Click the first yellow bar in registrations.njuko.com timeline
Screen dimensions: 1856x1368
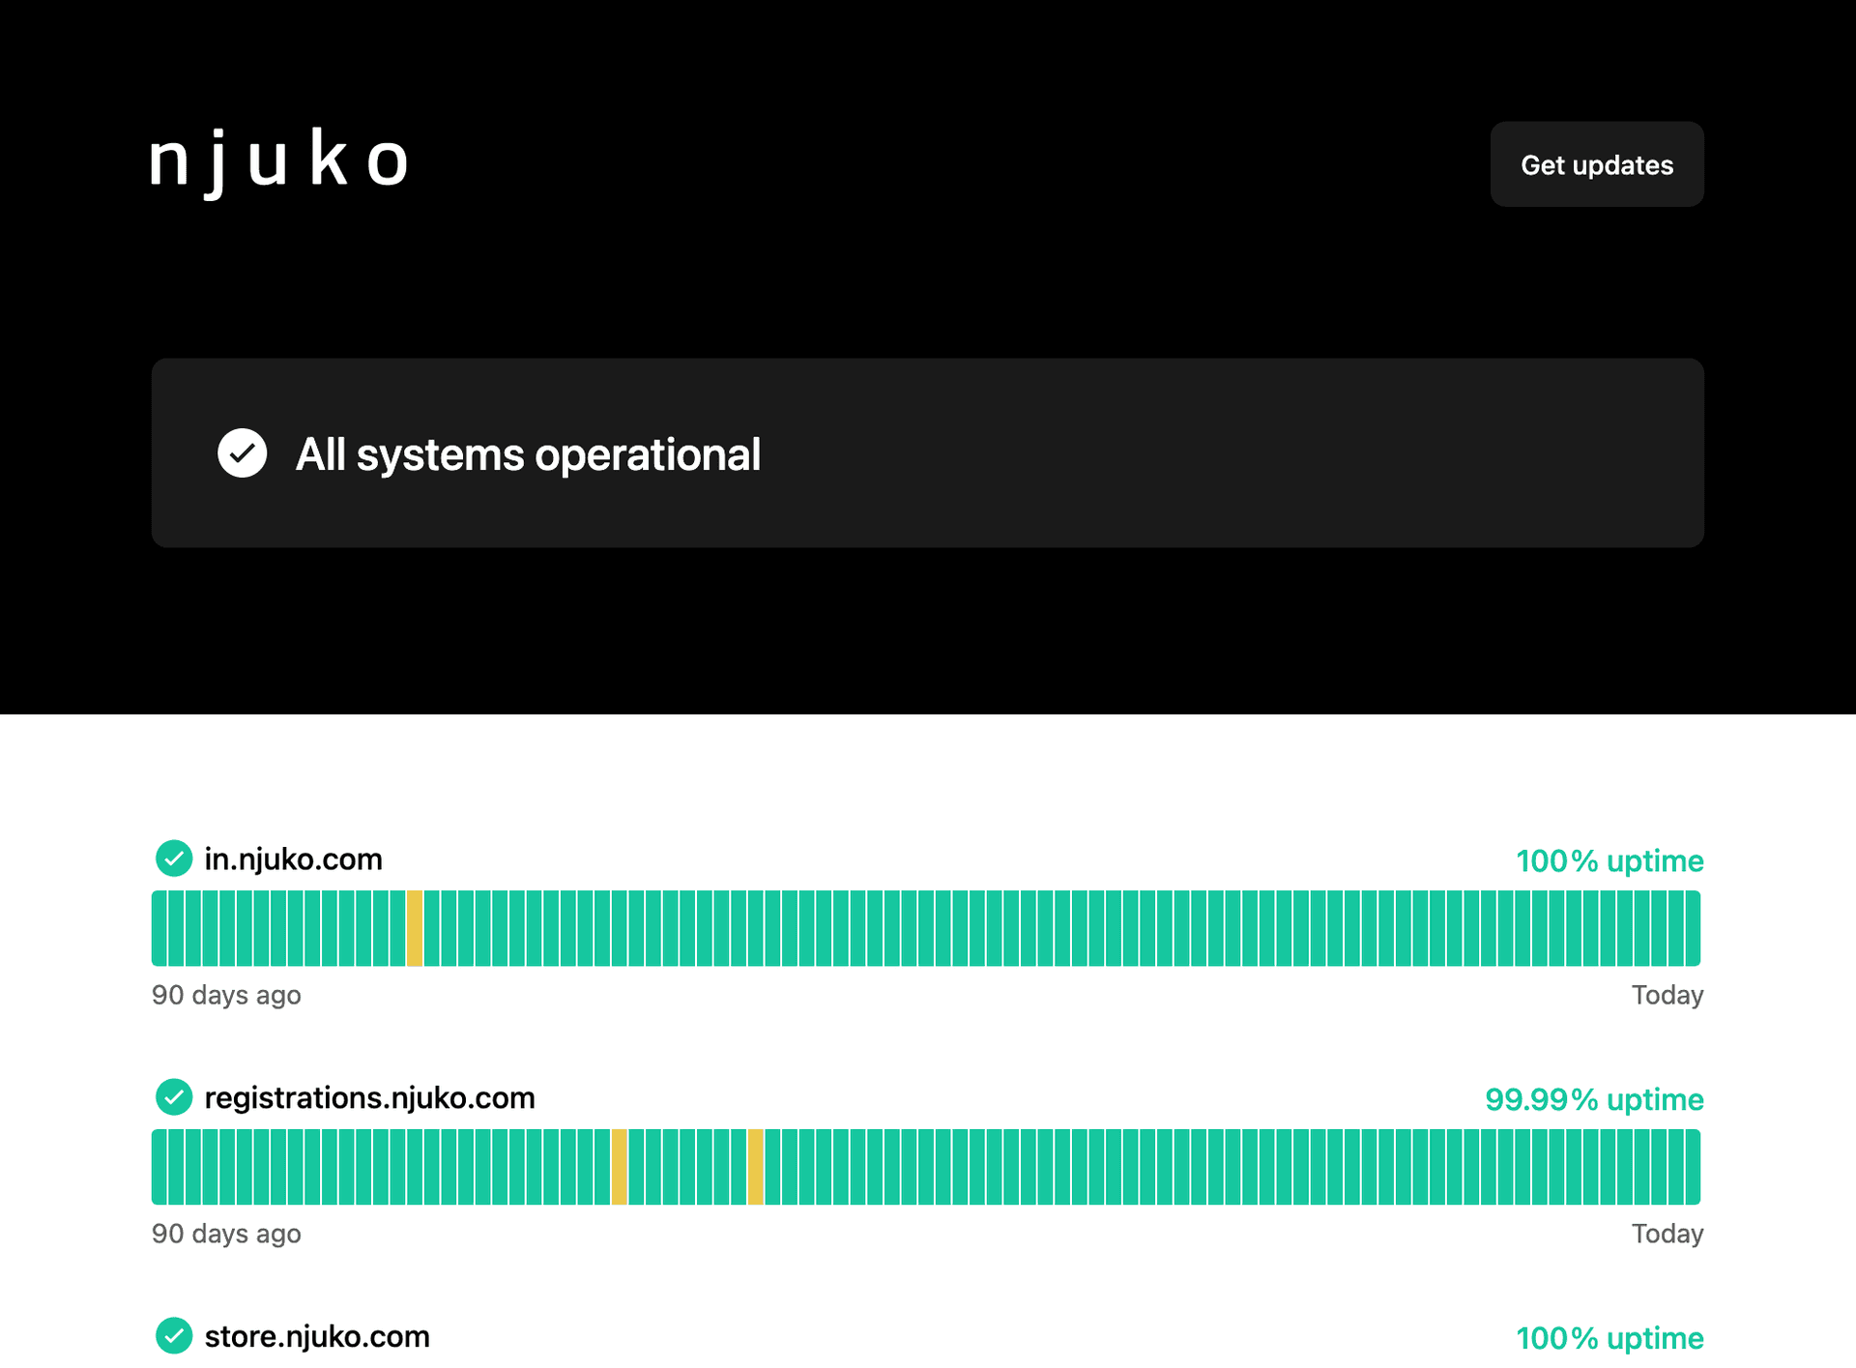point(620,1167)
